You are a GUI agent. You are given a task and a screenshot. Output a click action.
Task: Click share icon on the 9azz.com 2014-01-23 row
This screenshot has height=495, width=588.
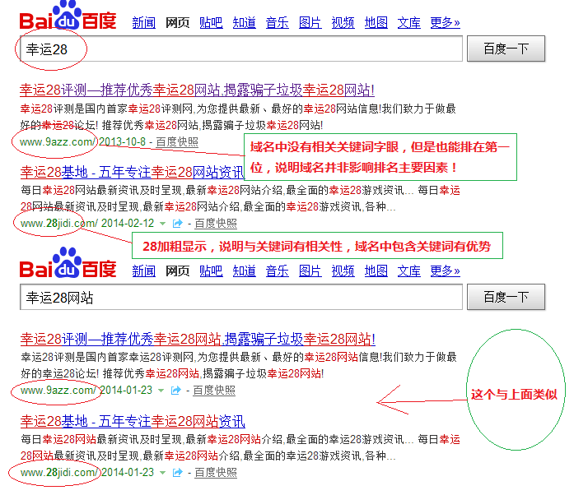[x=176, y=391]
